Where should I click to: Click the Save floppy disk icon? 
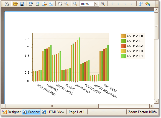[x=22, y=4]
